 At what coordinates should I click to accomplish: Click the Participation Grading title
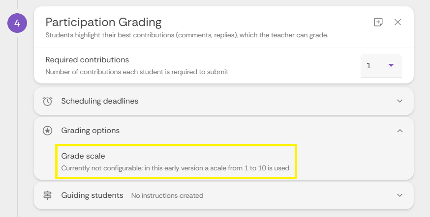(103, 23)
